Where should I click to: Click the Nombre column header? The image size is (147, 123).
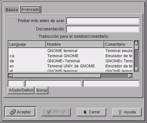[x=75, y=44]
